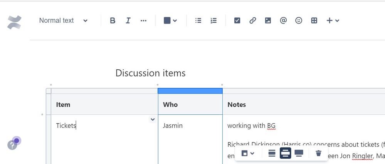Click the Confluence logo icon

[x=14, y=22]
